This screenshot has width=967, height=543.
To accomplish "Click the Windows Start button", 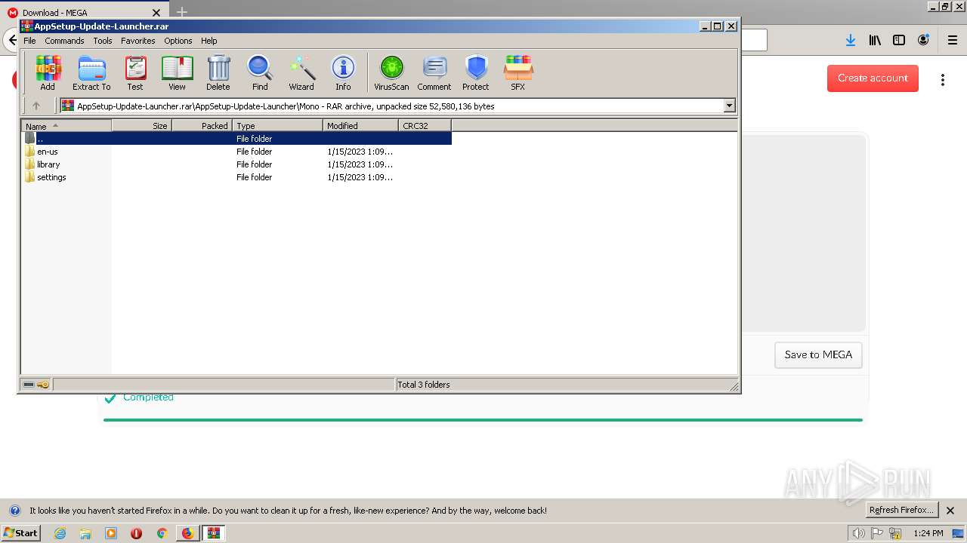I will [x=20, y=533].
